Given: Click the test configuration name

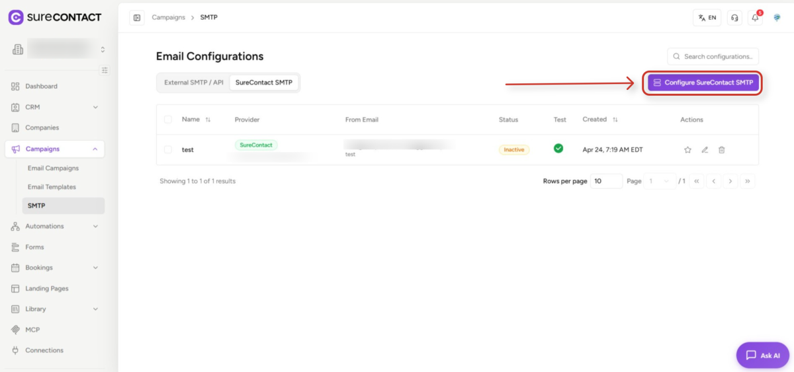Looking at the screenshot, I should 188,150.
